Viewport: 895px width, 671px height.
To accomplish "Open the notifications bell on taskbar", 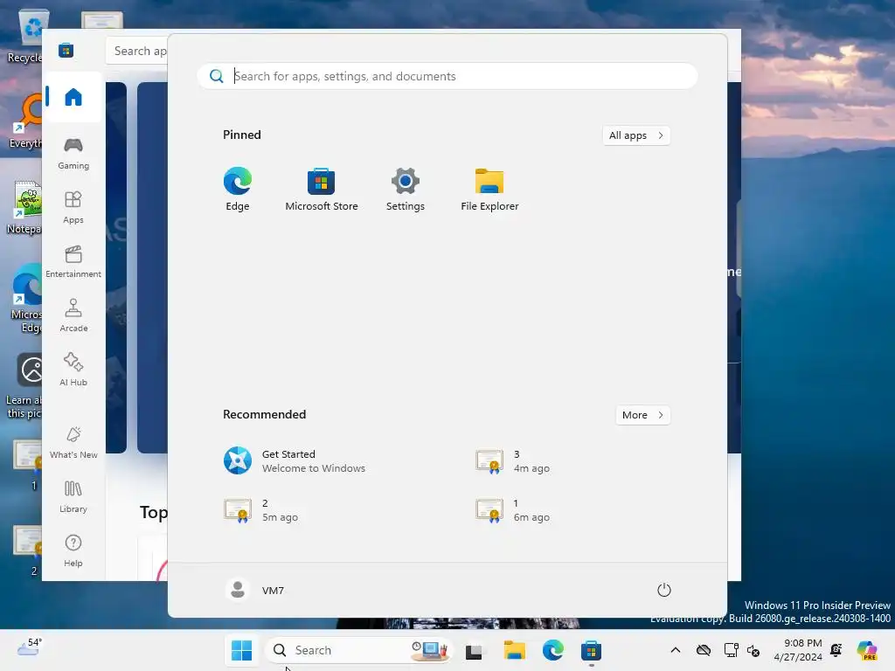I will click(x=836, y=650).
